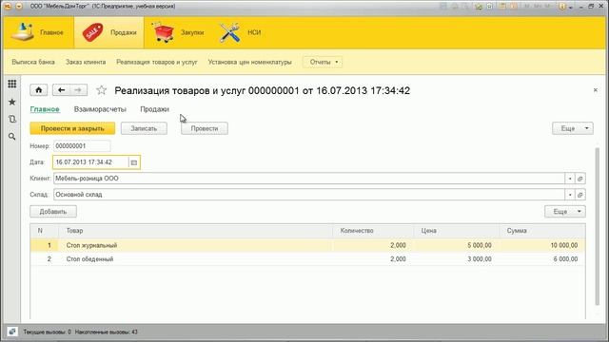The width and height of the screenshot is (609, 342).
Task: Click the sum cell 6 000,00
Action: [x=542, y=259]
